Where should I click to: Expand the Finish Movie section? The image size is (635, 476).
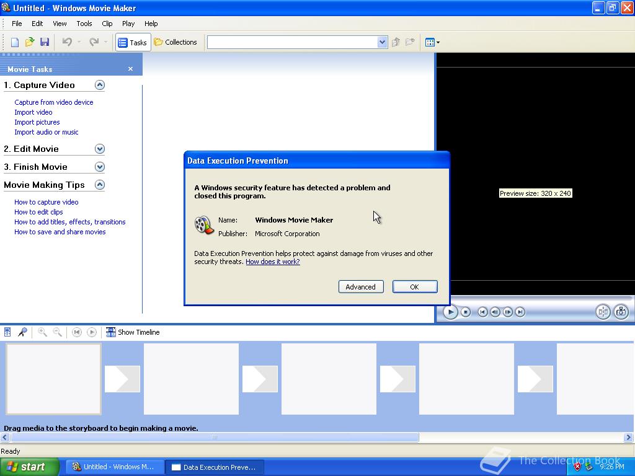(x=100, y=167)
